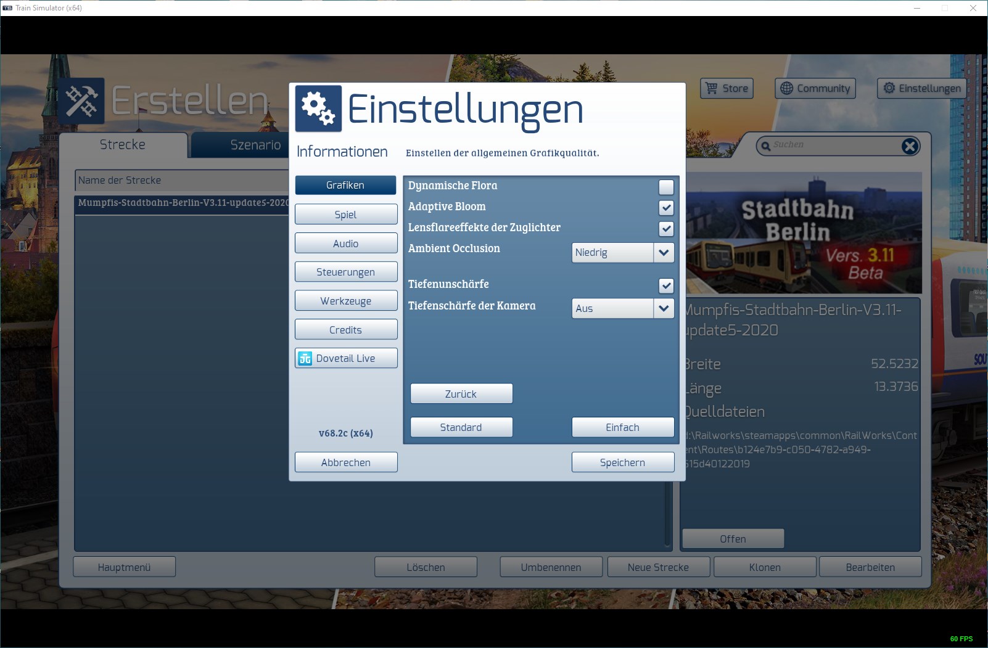Image resolution: width=988 pixels, height=648 pixels.
Task: Create a Neue Strecke
Action: pos(659,567)
